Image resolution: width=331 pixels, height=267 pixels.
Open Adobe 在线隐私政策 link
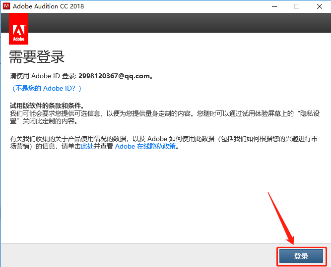145,146
